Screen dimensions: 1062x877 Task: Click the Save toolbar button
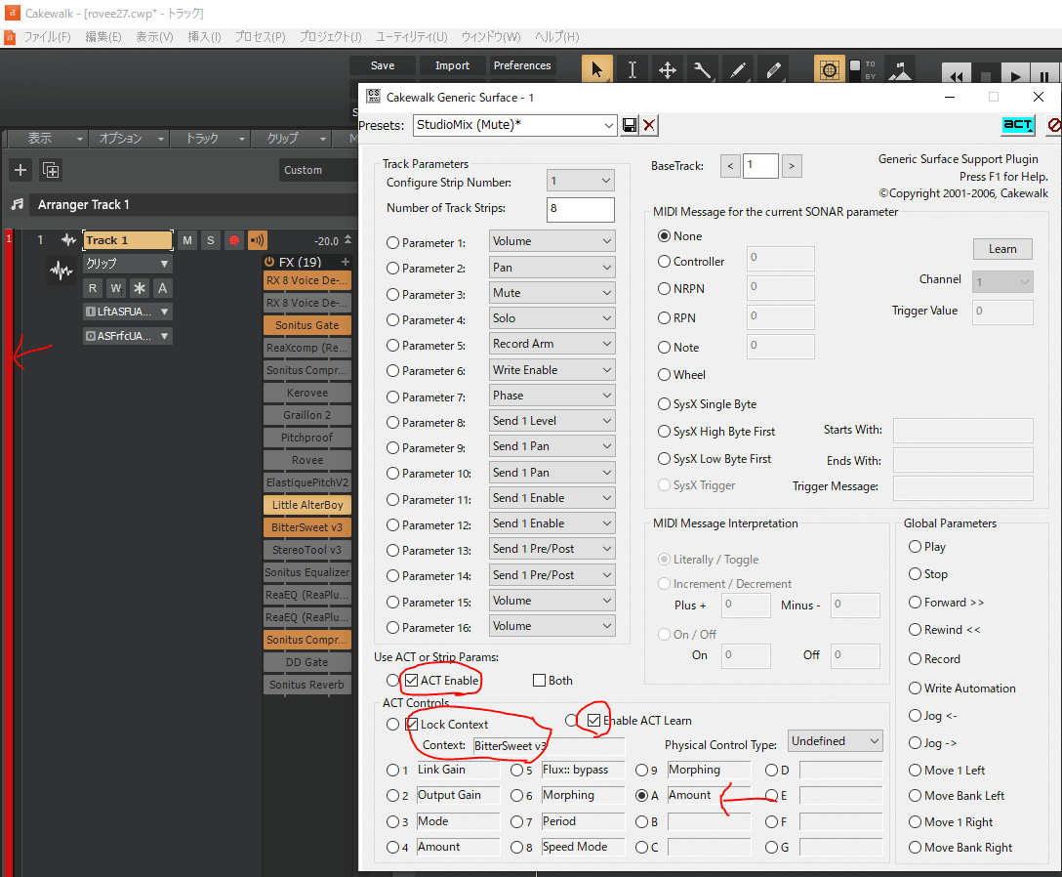(383, 65)
